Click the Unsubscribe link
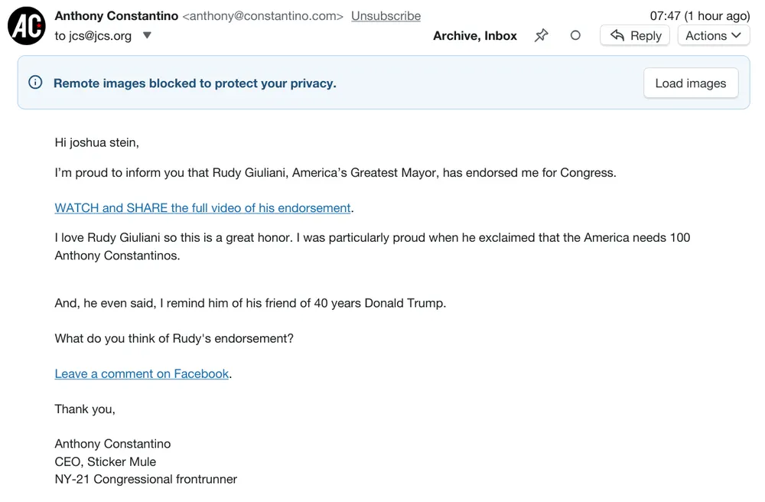The height and width of the screenshot is (502, 765). pos(386,16)
